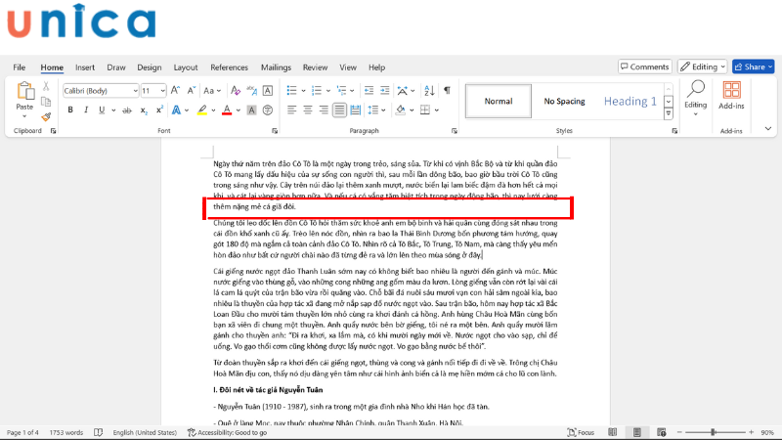Open the Add-ins icon
The height and width of the screenshot is (440, 782).
click(x=730, y=96)
